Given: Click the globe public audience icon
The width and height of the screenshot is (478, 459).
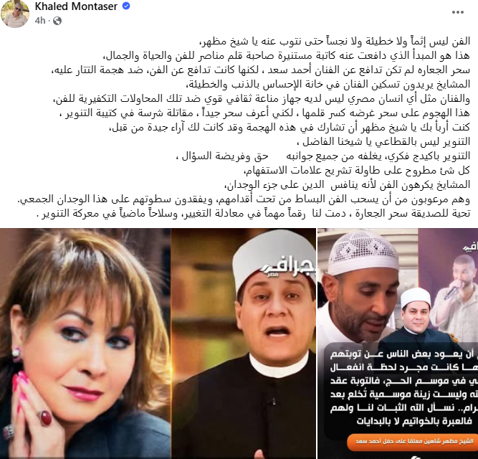Looking at the screenshot, I should click(x=57, y=21).
